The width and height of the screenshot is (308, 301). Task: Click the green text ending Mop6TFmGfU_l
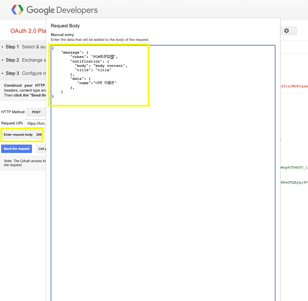tap(294, 167)
